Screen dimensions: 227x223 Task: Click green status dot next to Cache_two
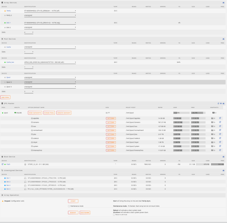pyautogui.click(x=5, y=62)
